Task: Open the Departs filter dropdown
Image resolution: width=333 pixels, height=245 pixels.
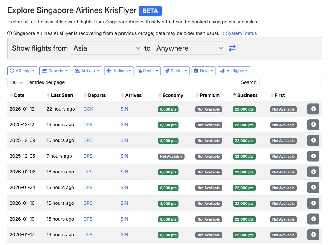Action: pos(55,71)
